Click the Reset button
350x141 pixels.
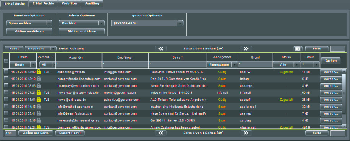point(14,49)
